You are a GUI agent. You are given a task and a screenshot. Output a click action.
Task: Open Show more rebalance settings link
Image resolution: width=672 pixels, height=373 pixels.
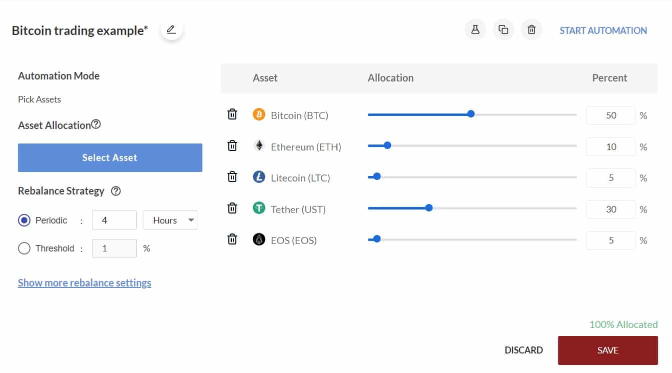[84, 283]
